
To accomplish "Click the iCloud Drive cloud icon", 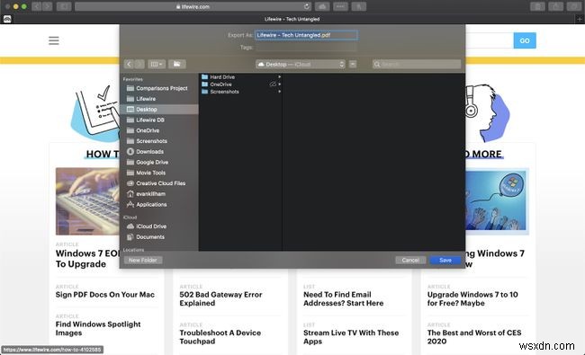I will coord(130,226).
